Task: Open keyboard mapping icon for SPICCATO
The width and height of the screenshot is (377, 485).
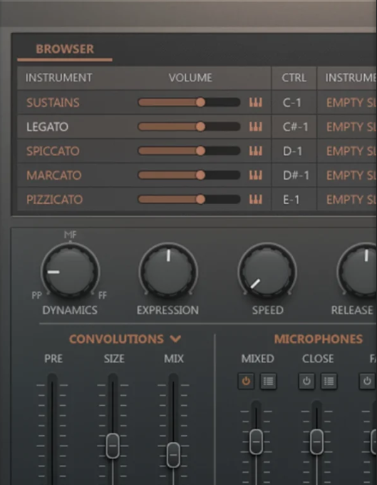Action: pos(256,151)
